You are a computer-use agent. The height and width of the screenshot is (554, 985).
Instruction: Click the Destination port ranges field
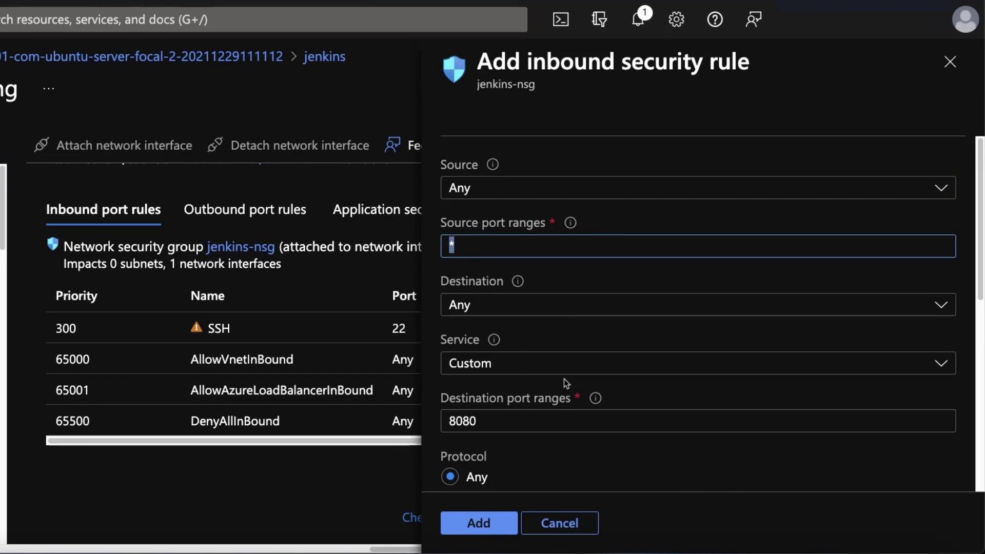[x=698, y=421]
